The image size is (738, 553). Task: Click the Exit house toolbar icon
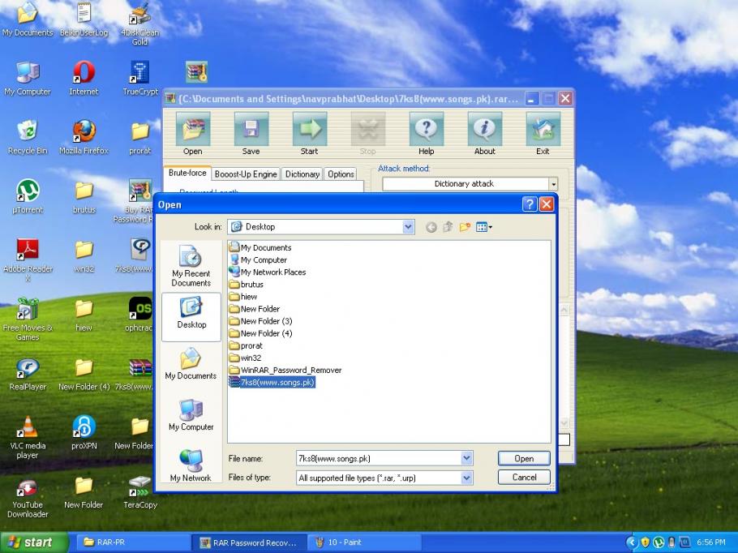click(543, 129)
